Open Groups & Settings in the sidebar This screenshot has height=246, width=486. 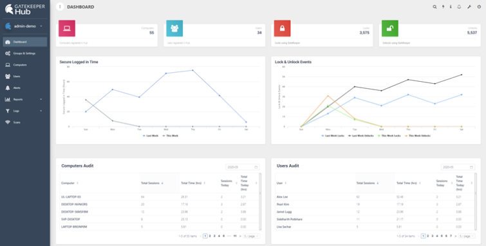[x=25, y=53]
